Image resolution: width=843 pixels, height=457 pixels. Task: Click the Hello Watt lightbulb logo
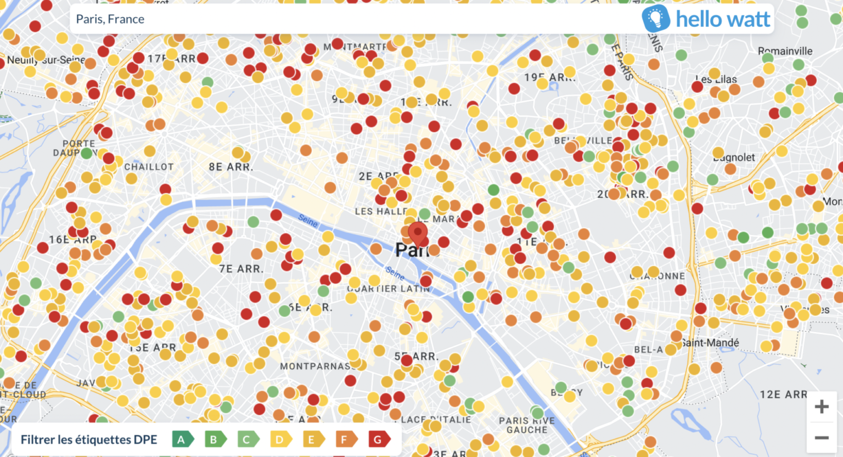(656, 18)
